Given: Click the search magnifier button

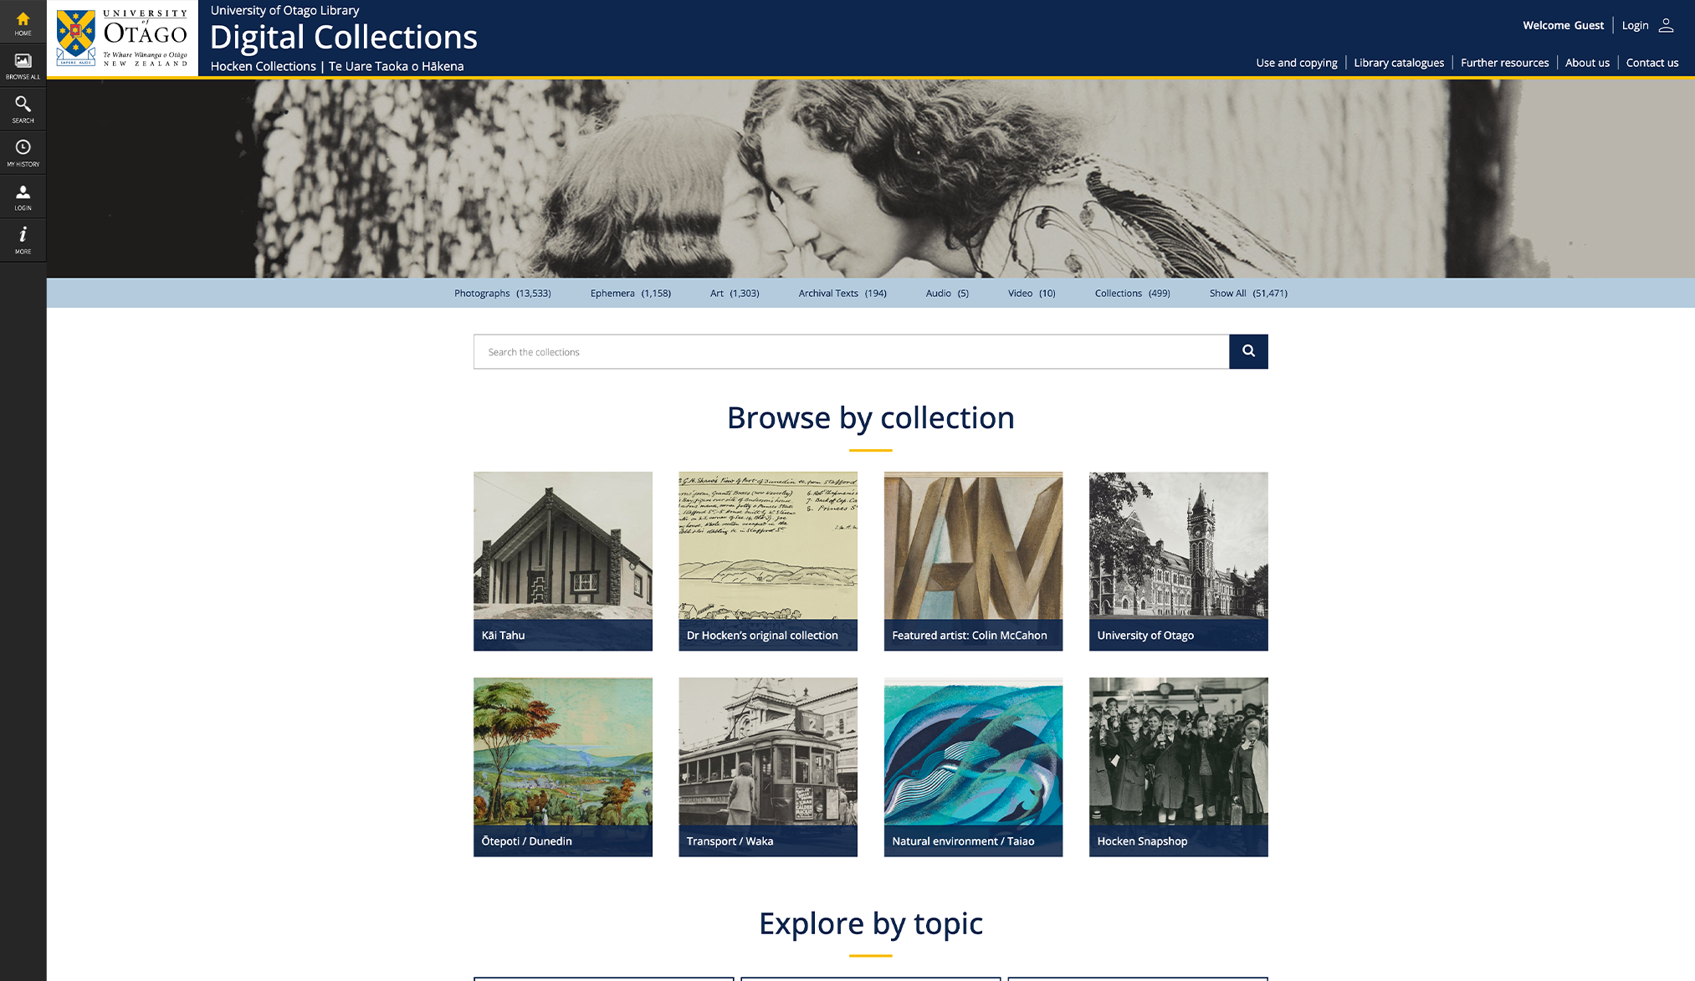Looking at the screenshot, I should (1247, 351).
